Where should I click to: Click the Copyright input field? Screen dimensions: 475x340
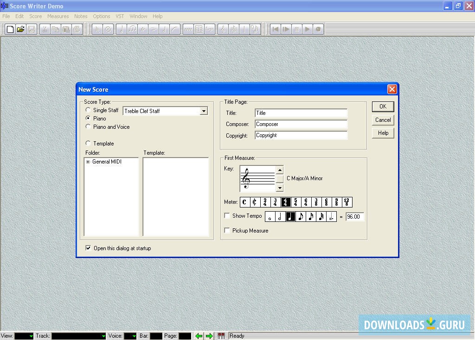[301, 135]
